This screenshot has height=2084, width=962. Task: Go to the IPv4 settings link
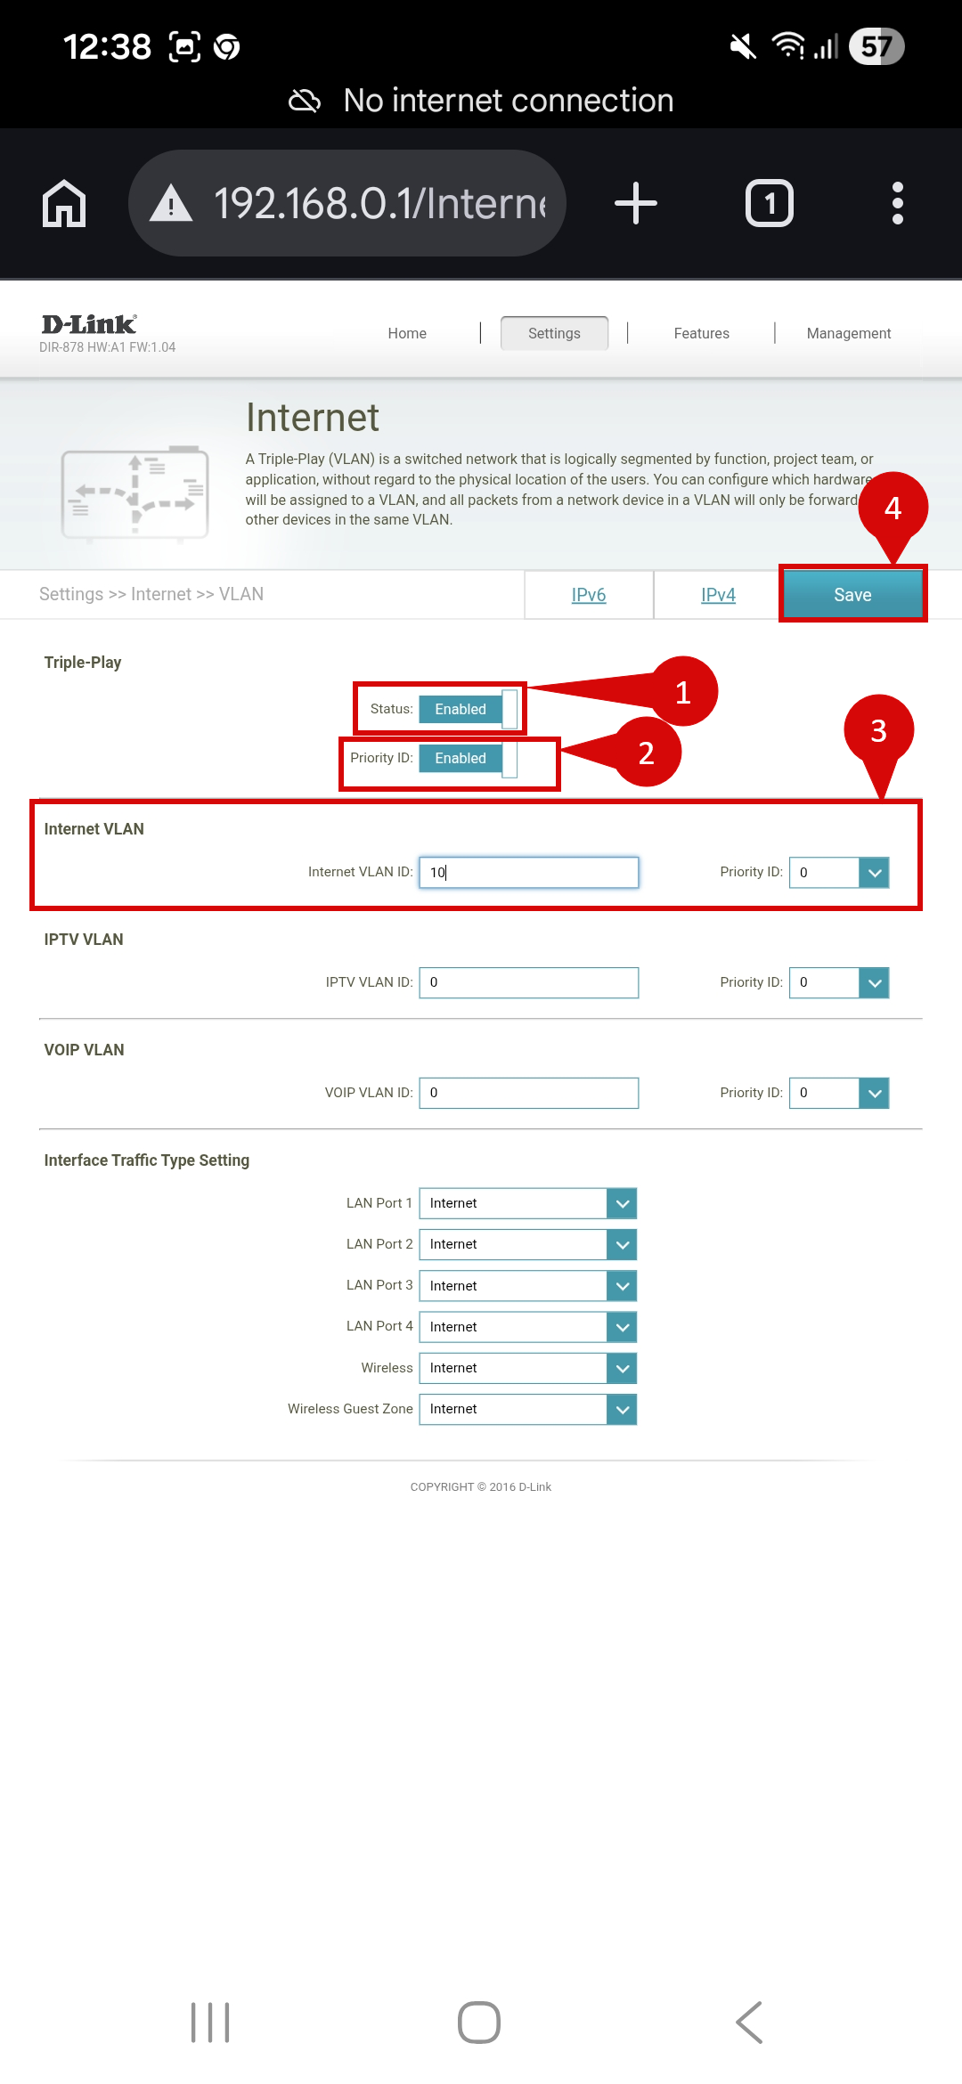pyautogui.click(x=718, y=595)
